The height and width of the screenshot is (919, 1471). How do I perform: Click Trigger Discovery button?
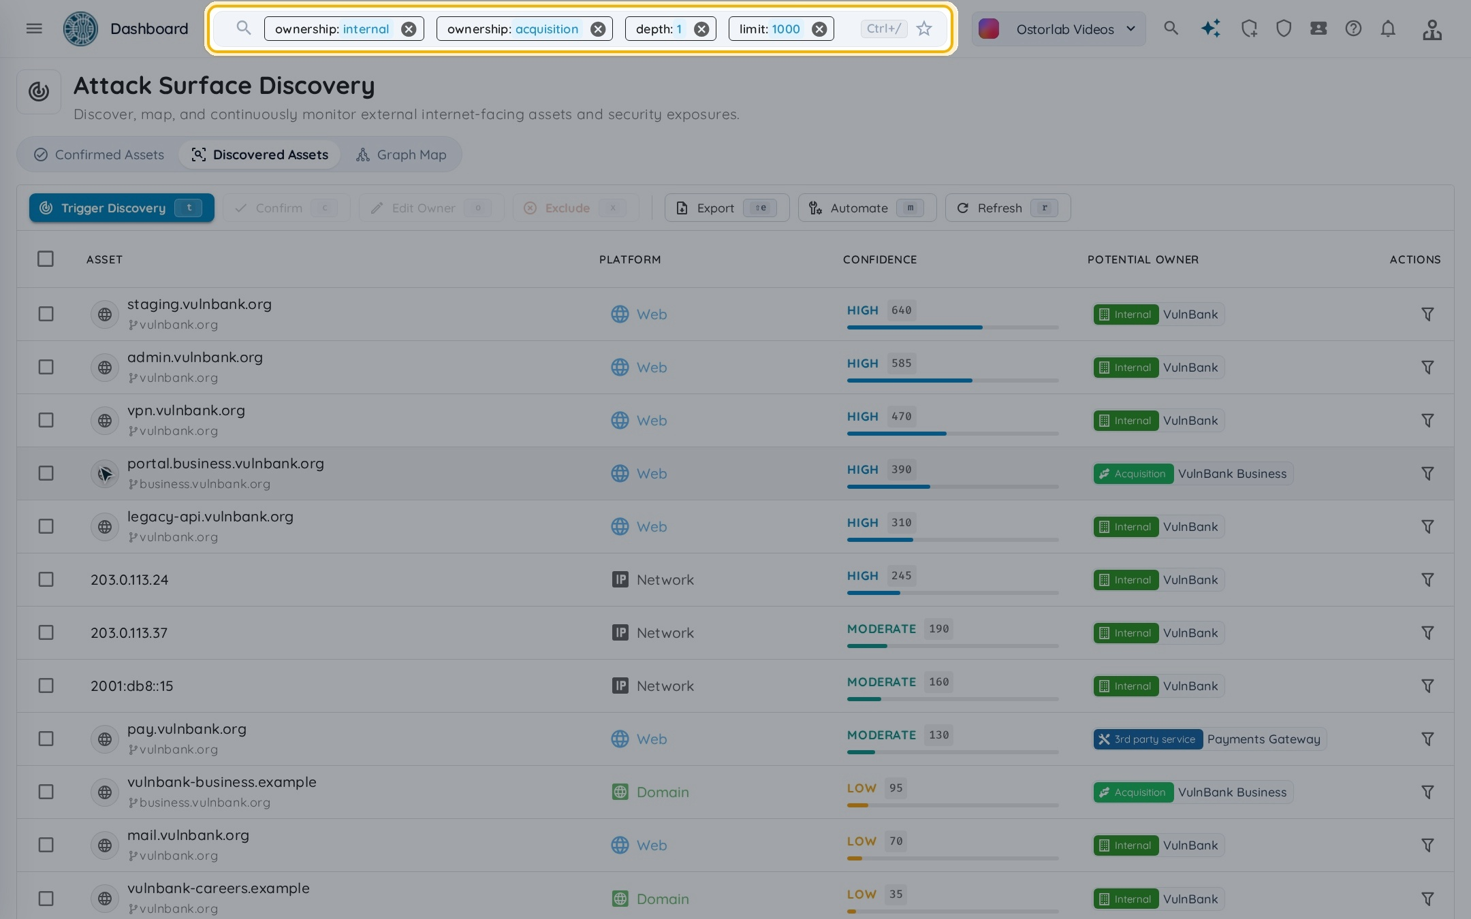click(x=122, y=208)
